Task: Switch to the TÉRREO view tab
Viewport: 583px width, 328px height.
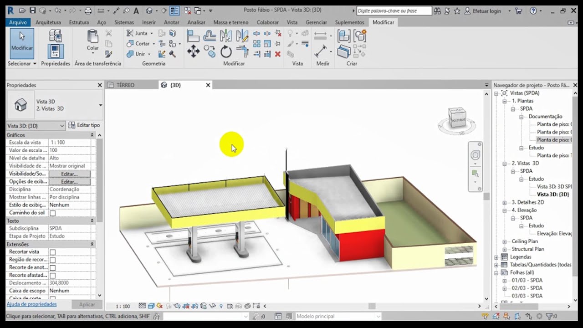Action: pos(125,85)
